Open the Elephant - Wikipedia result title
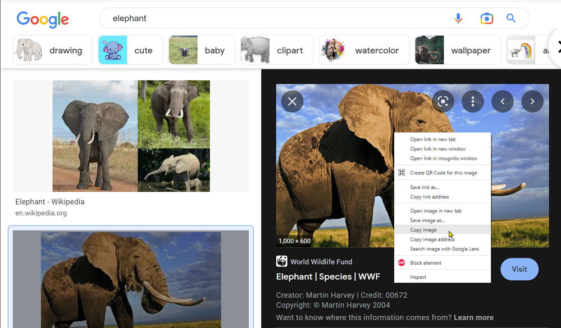Viewport: 561px width, 328px height. pos(50,201)
